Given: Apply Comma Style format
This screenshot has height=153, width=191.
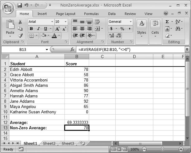Looking at the screenshot, I should pos(130,29).
